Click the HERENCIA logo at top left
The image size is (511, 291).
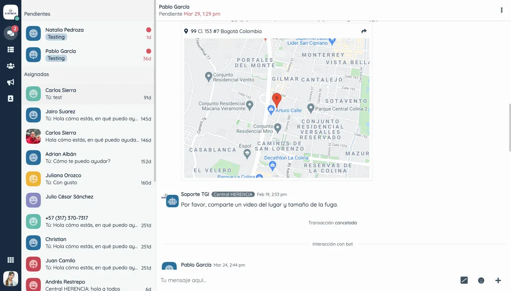tap(11, 12)
